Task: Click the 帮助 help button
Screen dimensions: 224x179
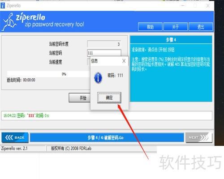Action: (150, 27)
